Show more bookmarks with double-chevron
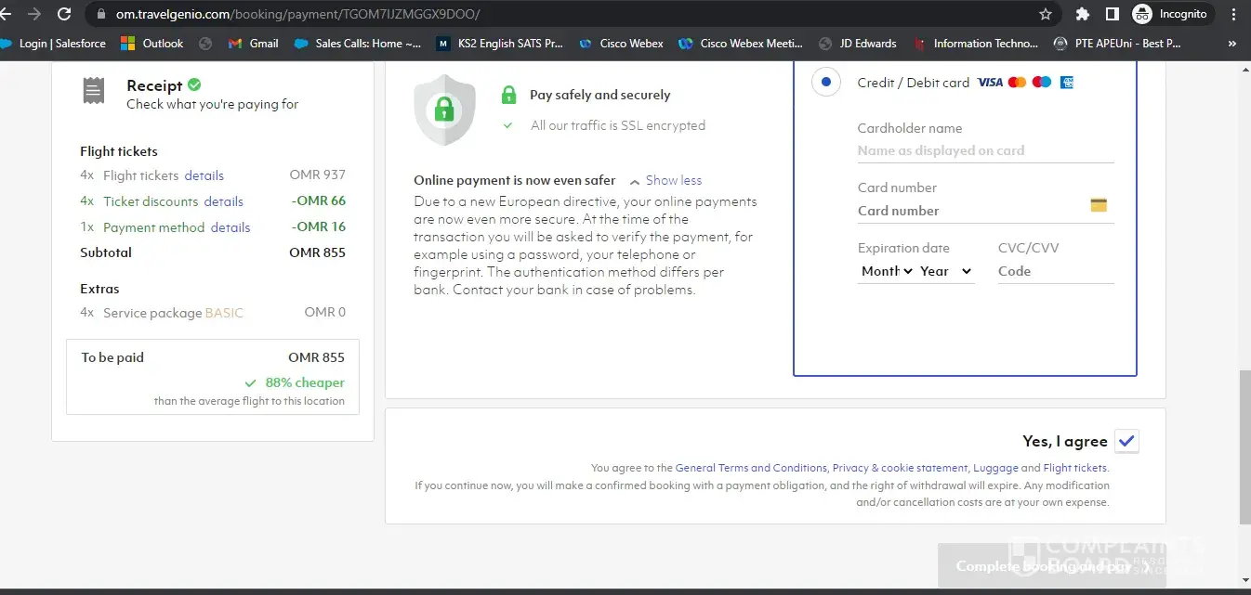 tap(1232, 43)
